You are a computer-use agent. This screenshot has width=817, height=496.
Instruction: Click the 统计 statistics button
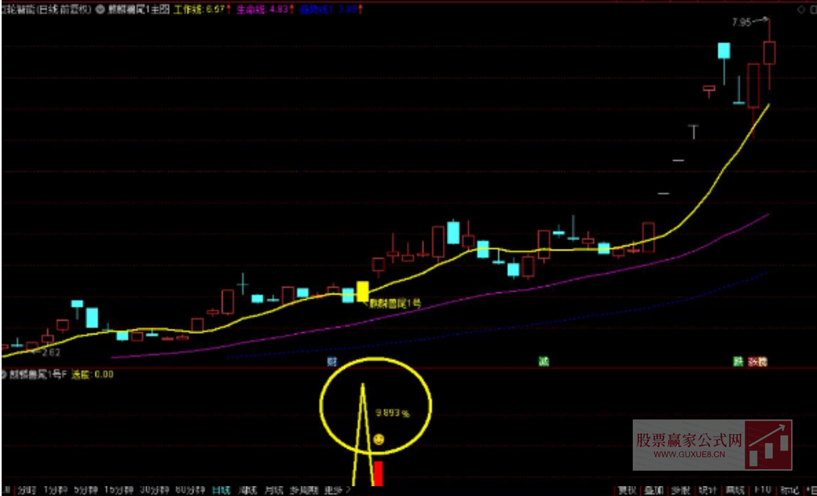click(x=707, y=490)
